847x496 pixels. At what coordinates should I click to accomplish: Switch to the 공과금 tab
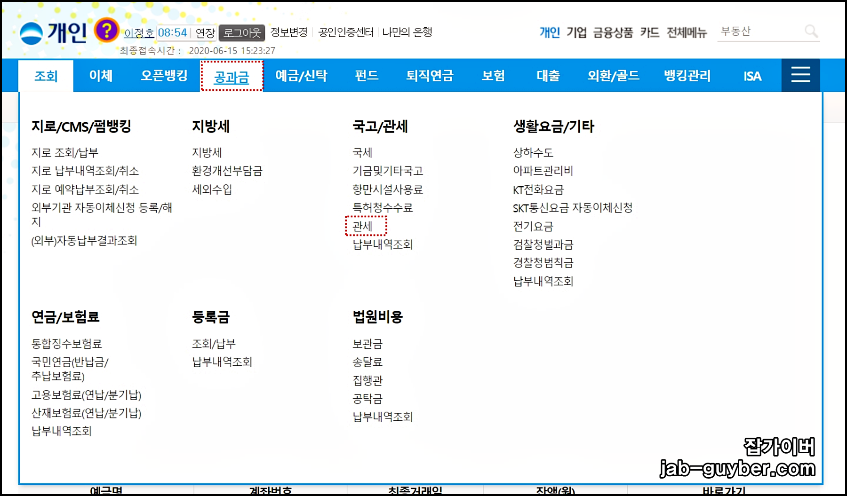point(232,77)
